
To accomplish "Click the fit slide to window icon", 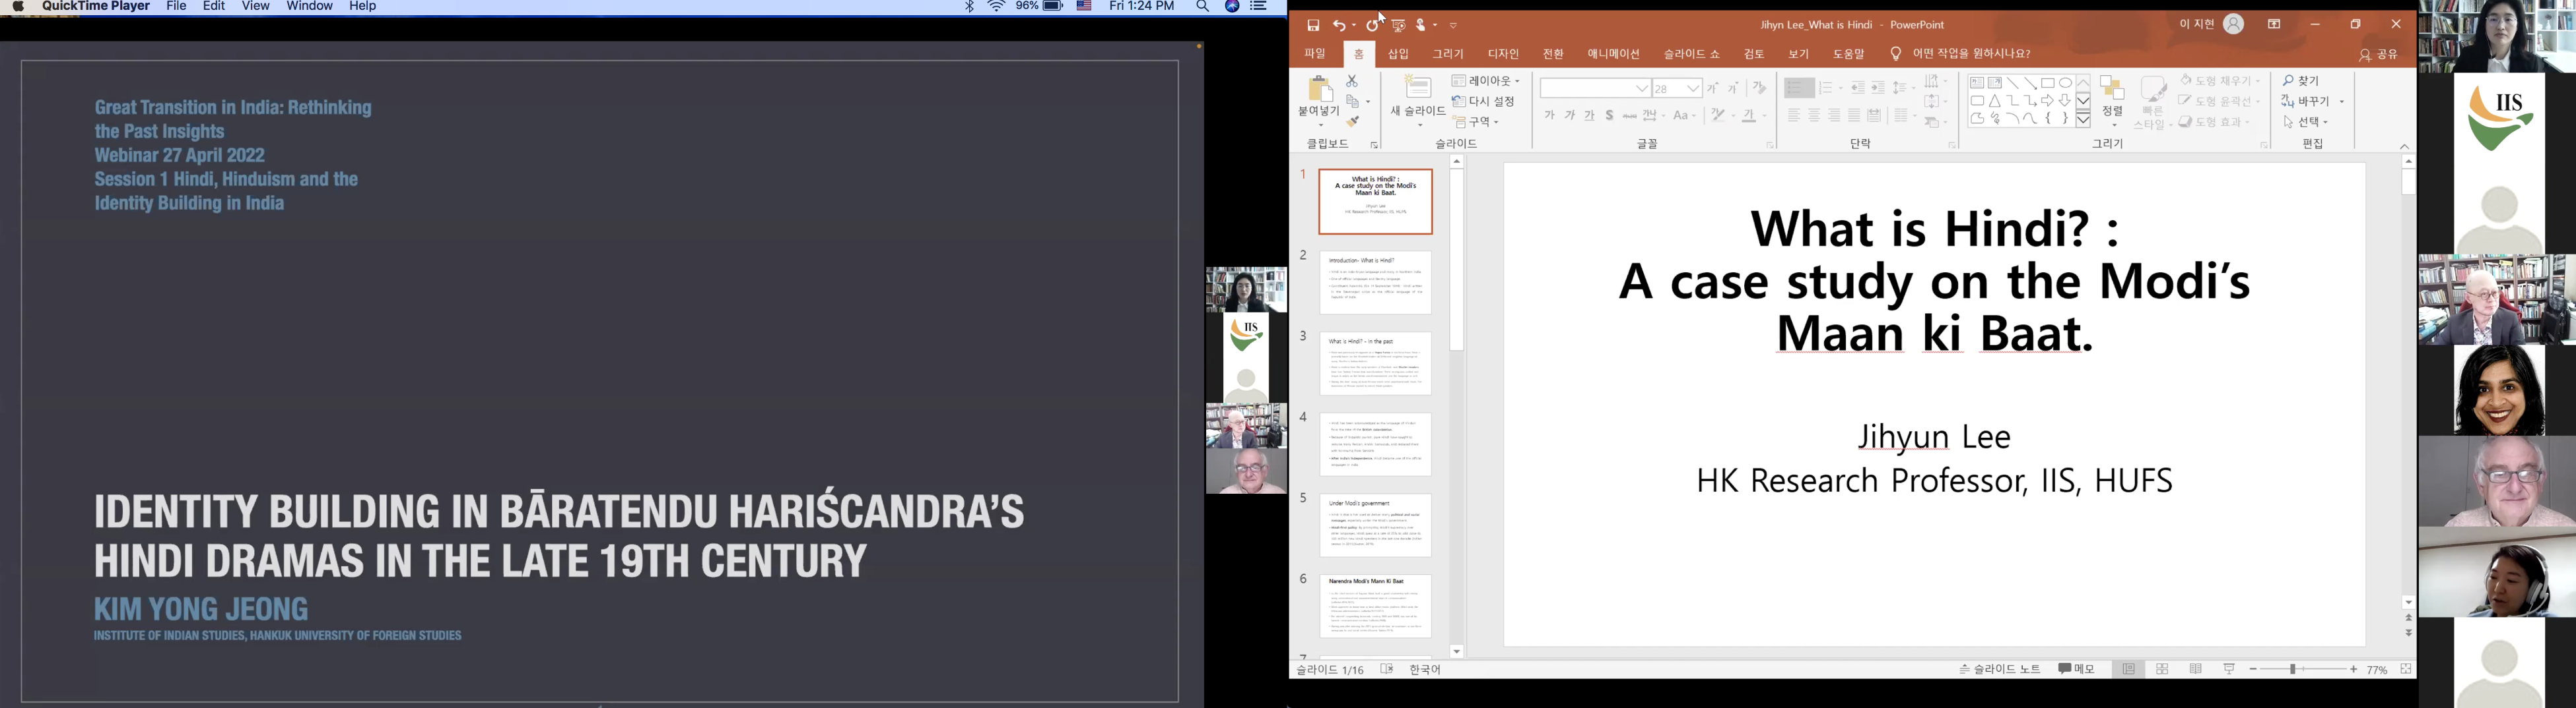I will point(2406,669).
